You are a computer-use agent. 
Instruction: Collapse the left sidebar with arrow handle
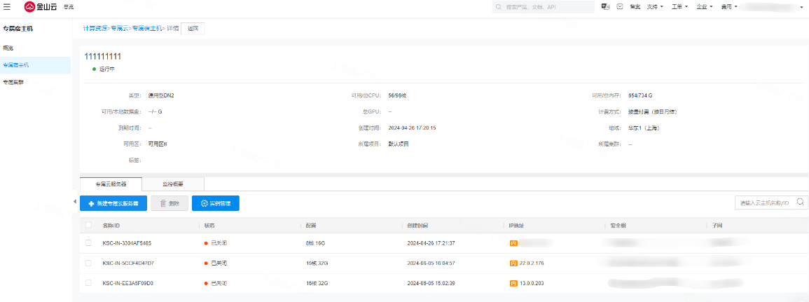(x=76, y=203)
